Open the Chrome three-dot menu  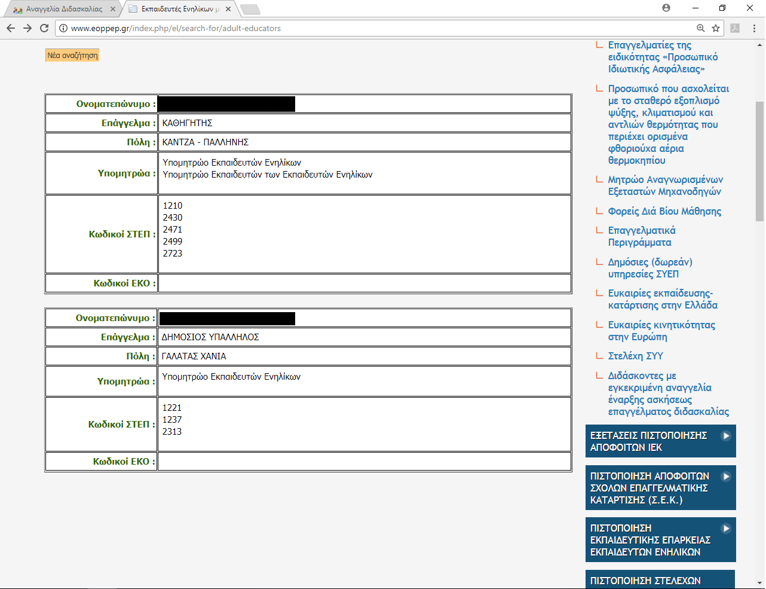click(754, 28)
